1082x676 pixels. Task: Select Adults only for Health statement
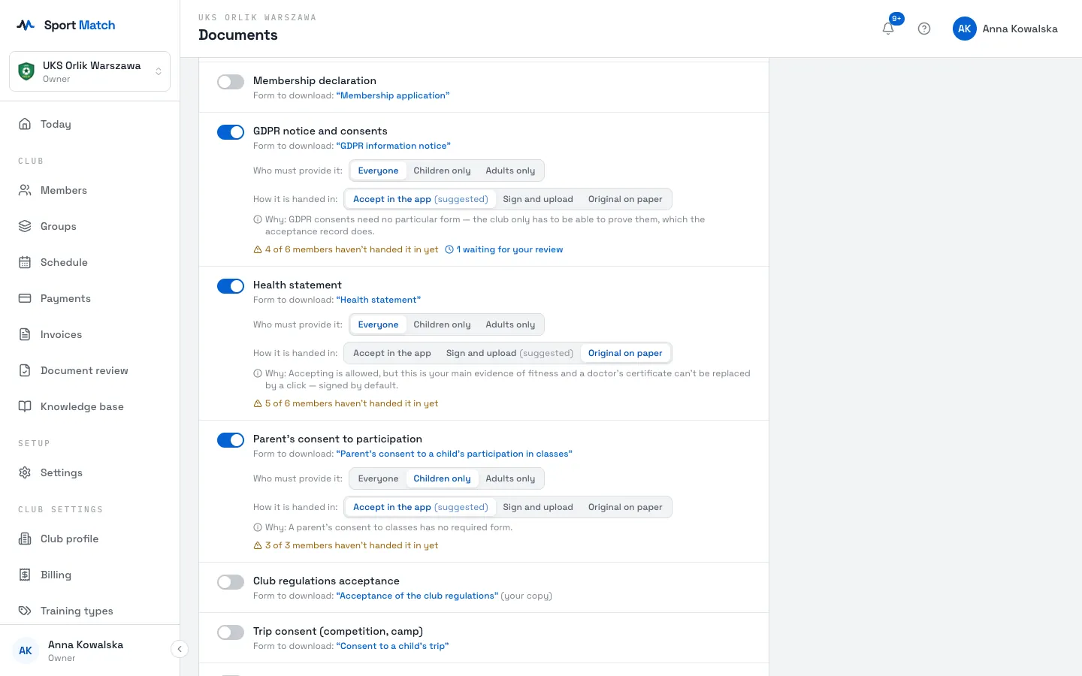tap(510, 324)
